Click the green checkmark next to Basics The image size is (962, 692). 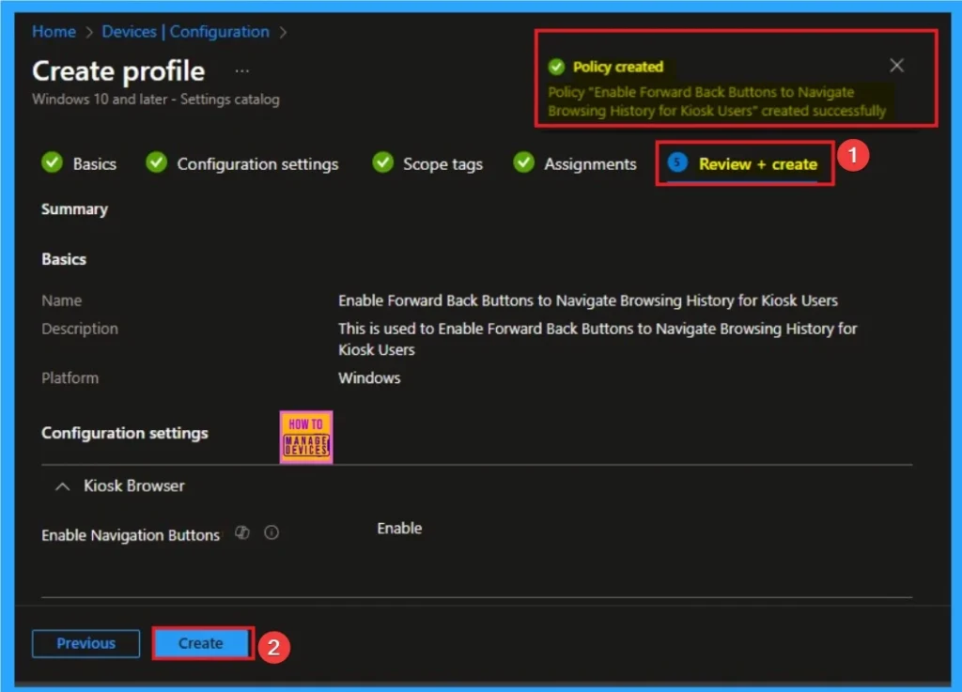53,163
